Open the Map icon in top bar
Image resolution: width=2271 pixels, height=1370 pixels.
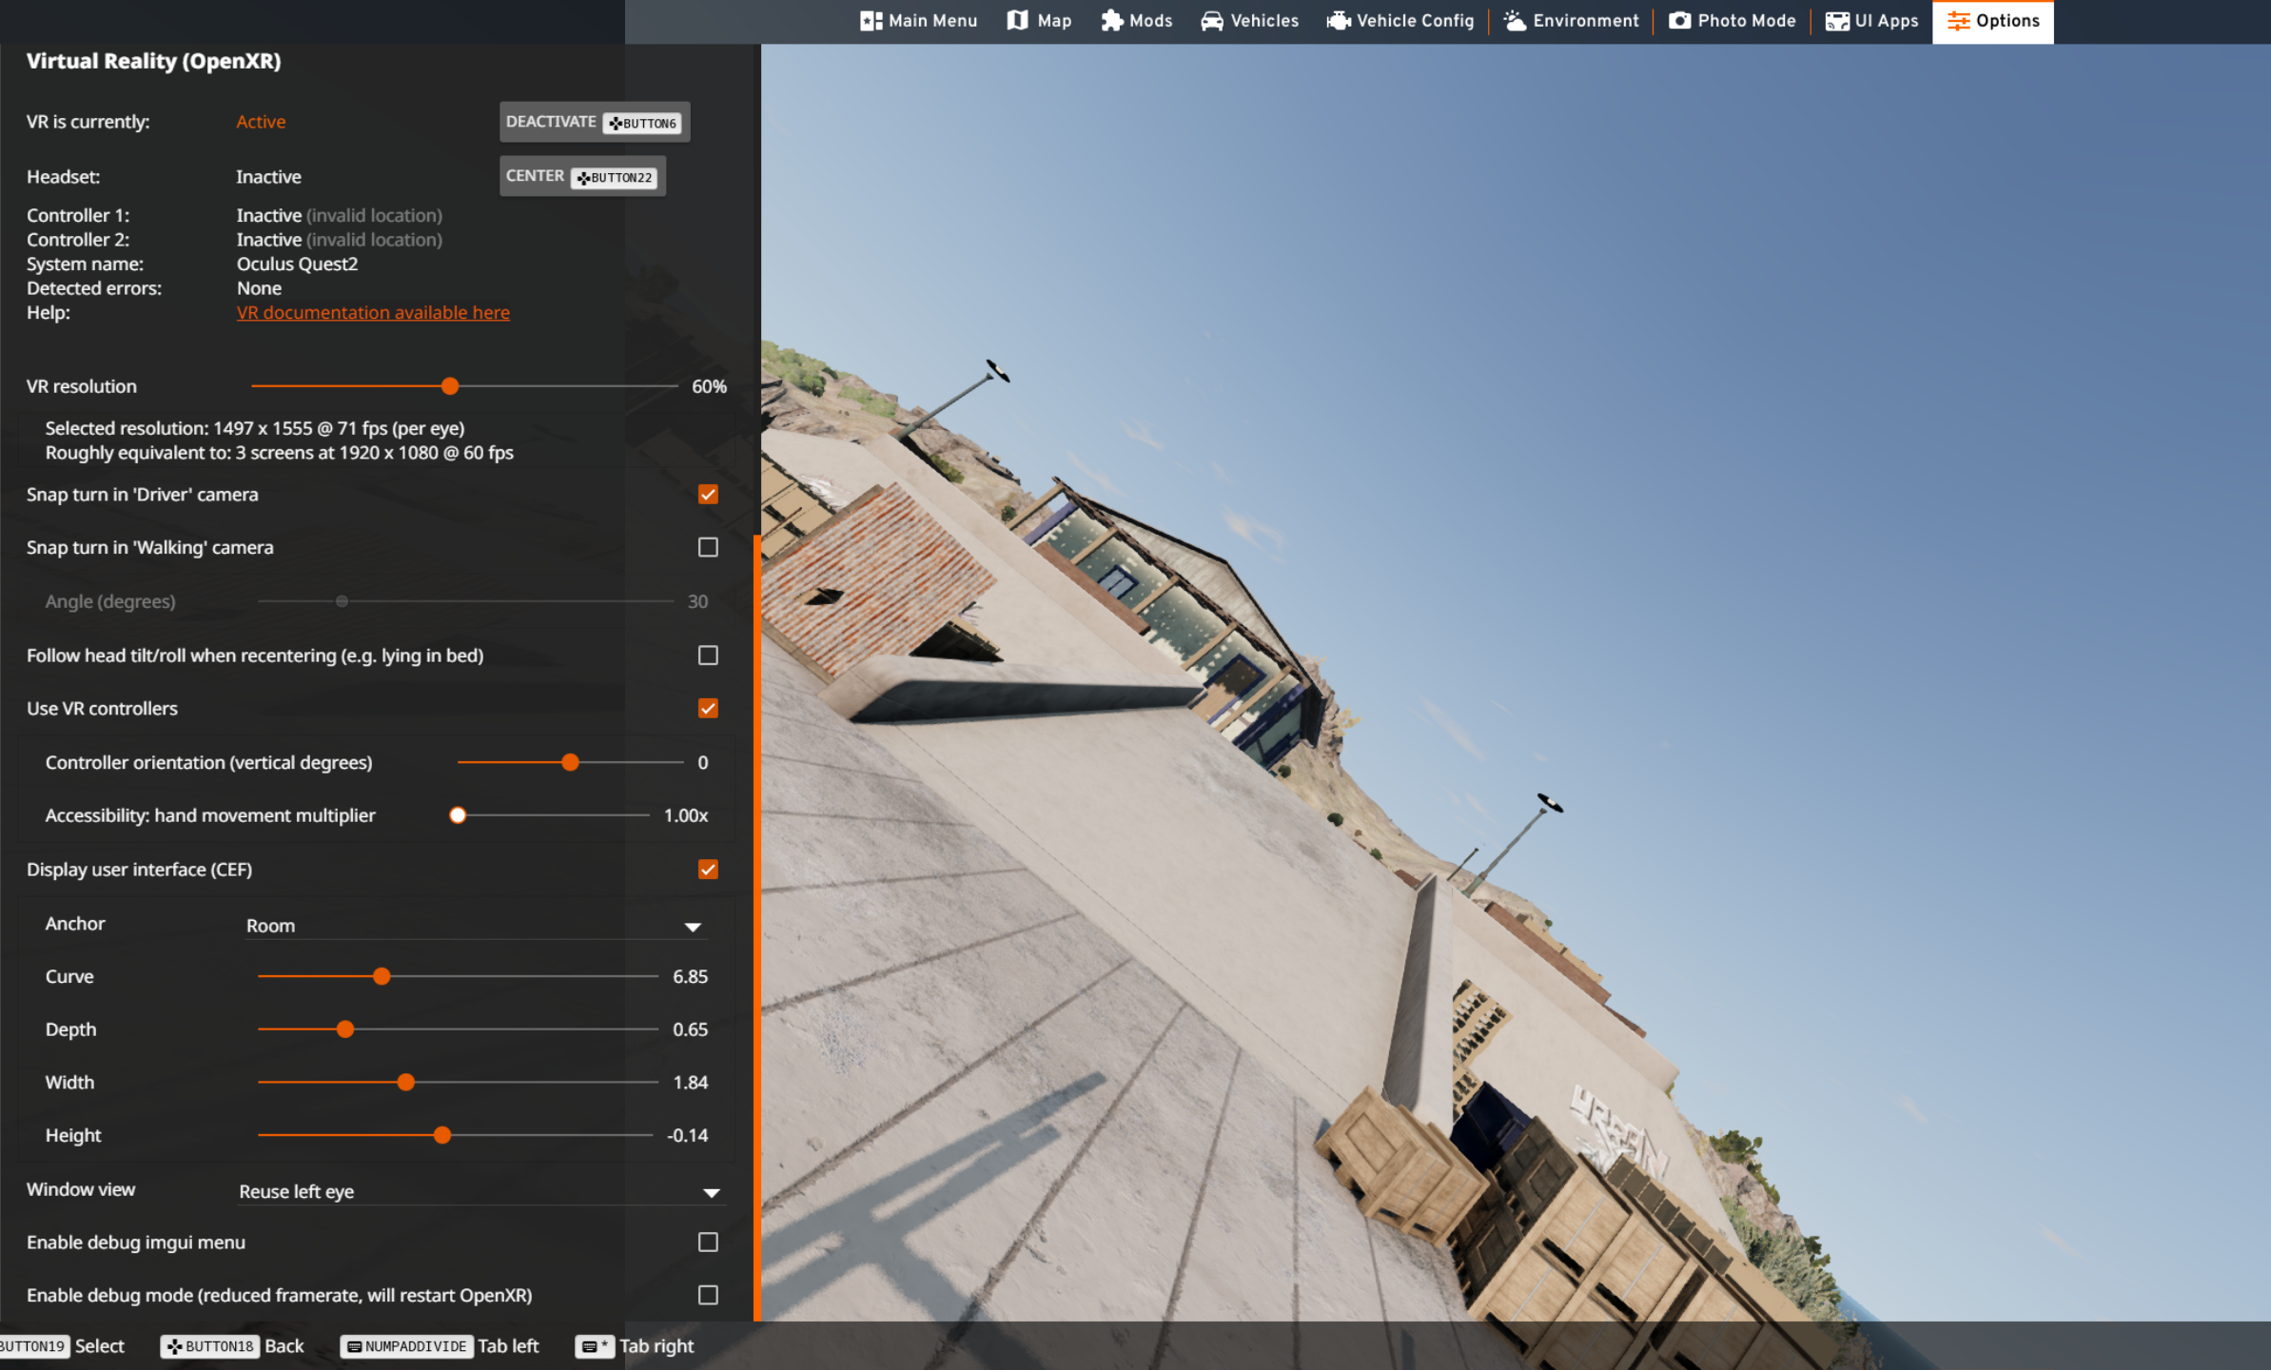tap(1017, 21)
